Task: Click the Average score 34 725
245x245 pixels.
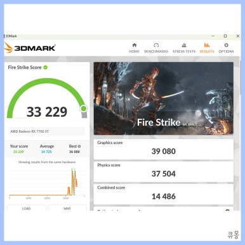Action: 46,152
